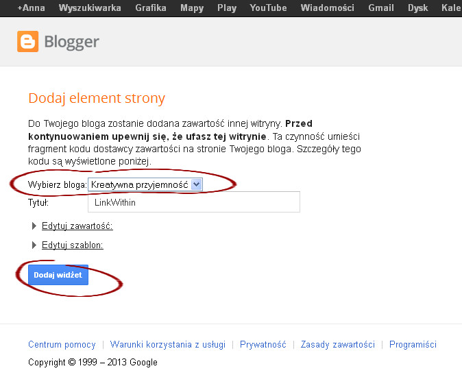Expand the Edytuj szablon triangle
This screenshot has height=388, width=462.
(34, 245)
